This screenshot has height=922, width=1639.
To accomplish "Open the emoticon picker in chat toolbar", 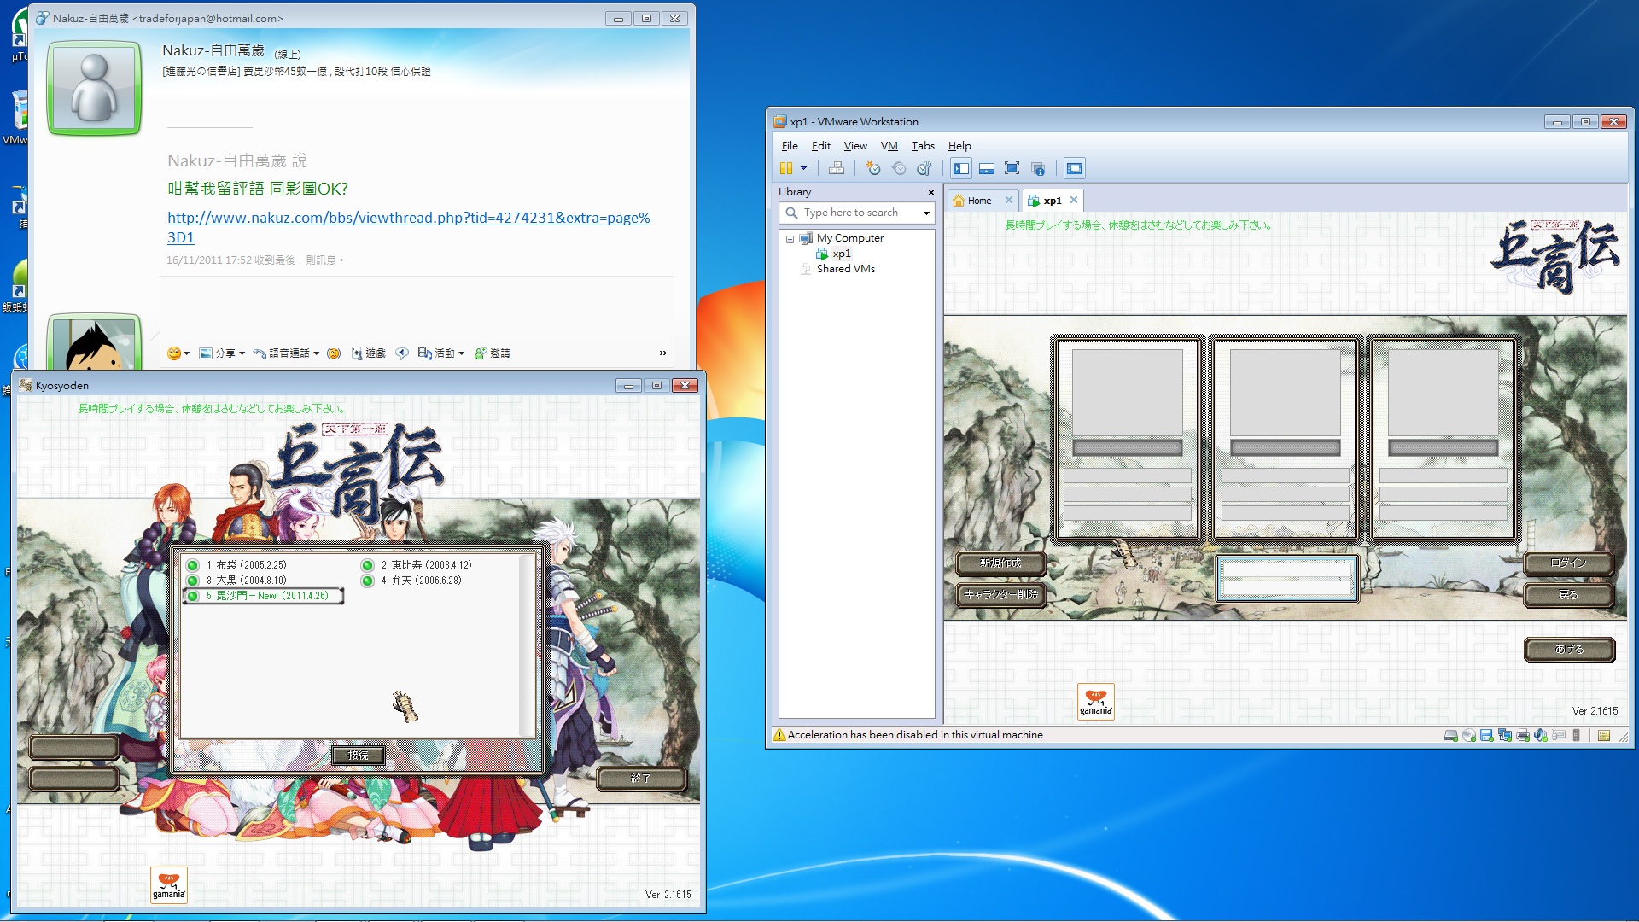I will click(178, 353).
